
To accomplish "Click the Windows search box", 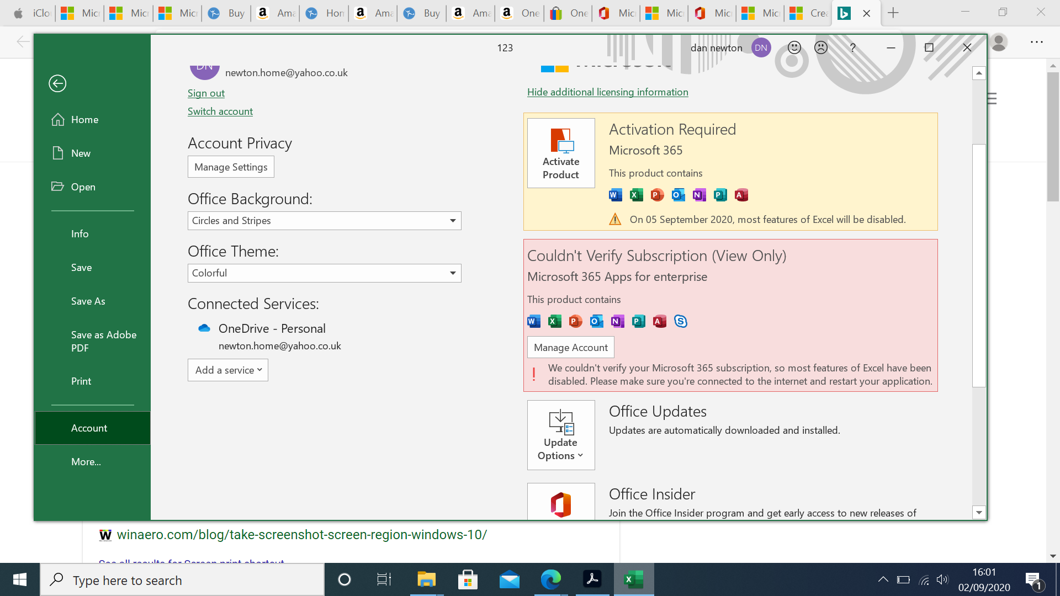I will pos(182,579).
